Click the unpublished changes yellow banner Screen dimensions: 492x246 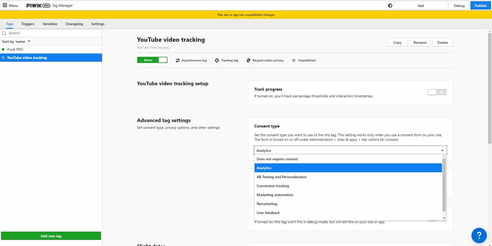(x=246, y=15)
